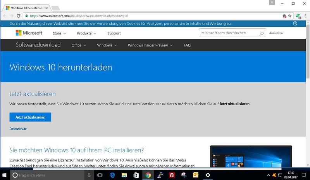This screenshot has width=310, height=180.
Task: Click the blue Jetzt aktualisieren button
Action: pyautogui.click(x=30, y=117)
